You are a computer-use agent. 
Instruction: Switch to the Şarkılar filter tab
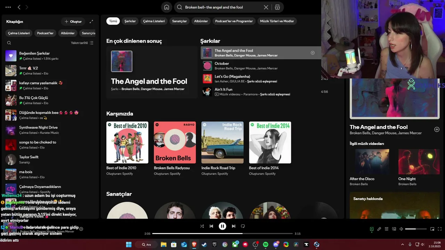(x=130, y=21)
